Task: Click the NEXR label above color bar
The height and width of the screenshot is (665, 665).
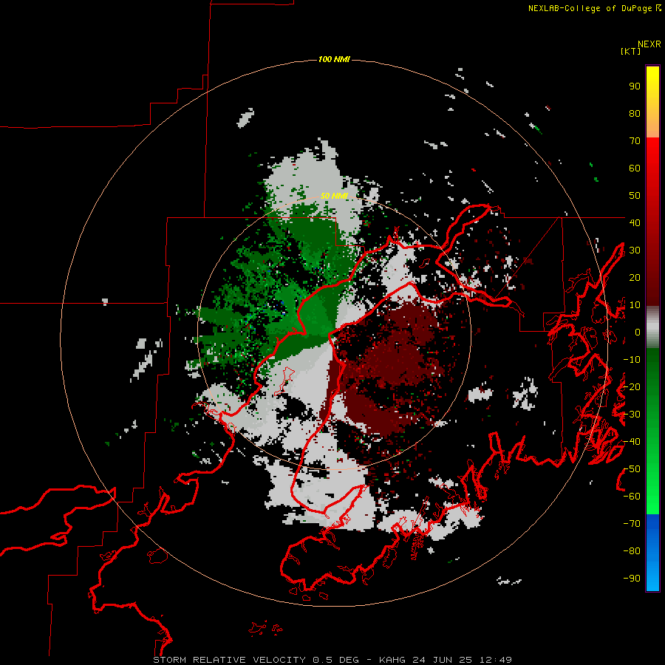Action: click(x=649, y=44)
